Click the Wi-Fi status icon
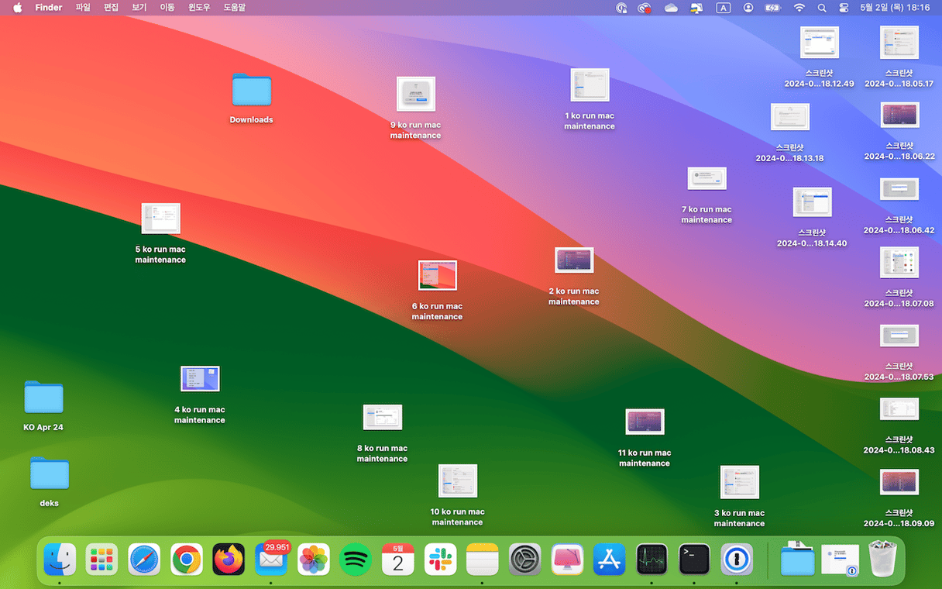The width and height of the screenshot is (942, 589). (x=799, y=8)
